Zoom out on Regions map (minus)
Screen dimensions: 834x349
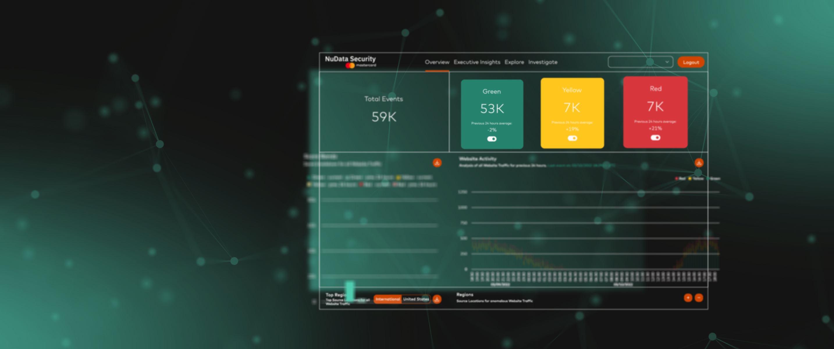click(x=699, y=298)
